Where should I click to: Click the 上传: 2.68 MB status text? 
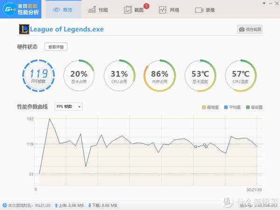(71, 205)
